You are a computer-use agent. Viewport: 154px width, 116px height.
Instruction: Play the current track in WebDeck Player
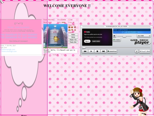point(91,51)
